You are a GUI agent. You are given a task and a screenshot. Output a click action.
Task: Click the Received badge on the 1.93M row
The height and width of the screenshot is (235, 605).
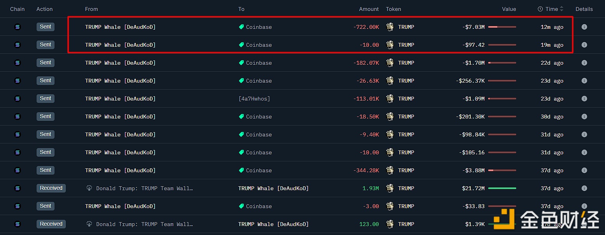[51, 188]
